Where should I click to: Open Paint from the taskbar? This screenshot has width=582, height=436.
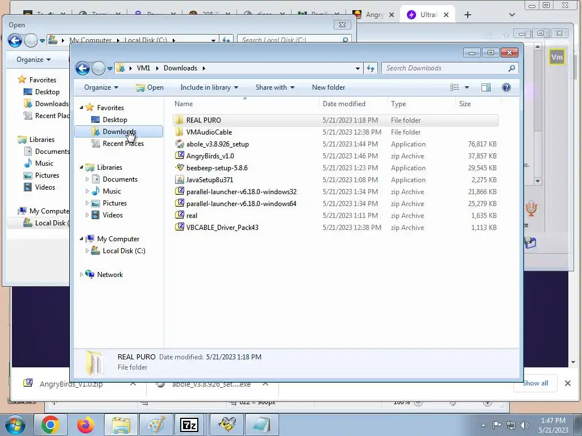(x=156, y=425)
